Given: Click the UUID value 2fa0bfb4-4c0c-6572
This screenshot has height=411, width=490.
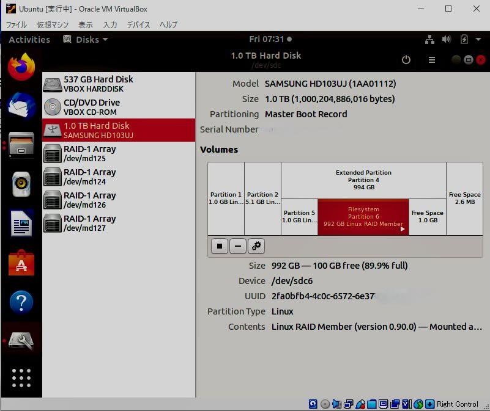Looking at the screenshot, I should pos(323,296).
